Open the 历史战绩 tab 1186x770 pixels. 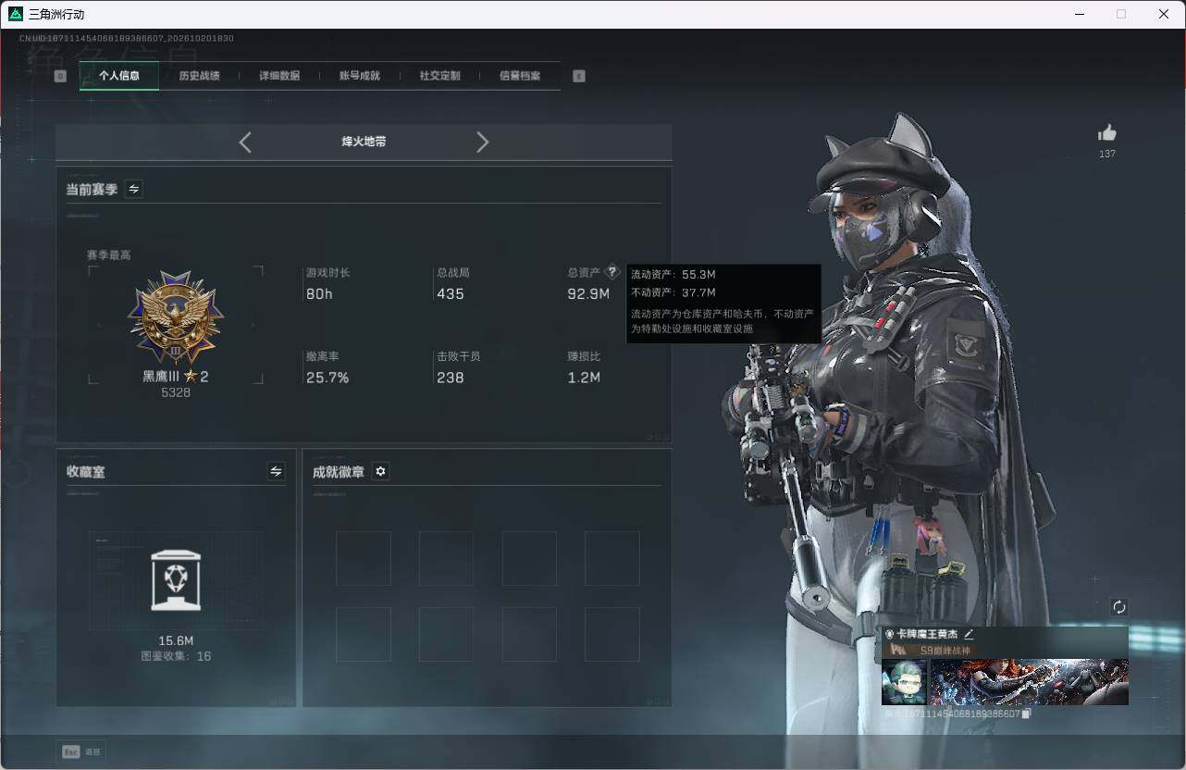pos(199,76)
